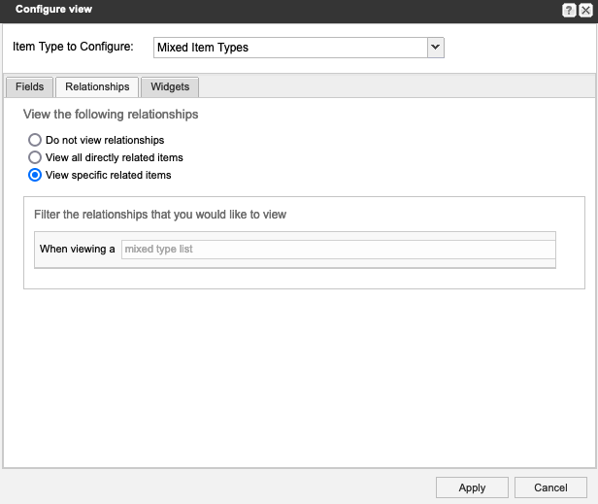
Task: Choose View all directly related items
Action: click(35, 157)
